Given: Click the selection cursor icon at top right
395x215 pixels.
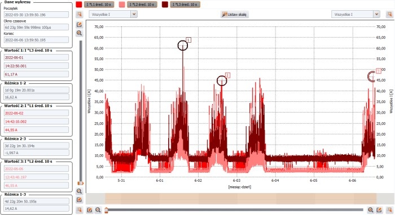Looking at the screenshot, I should 389,14.
